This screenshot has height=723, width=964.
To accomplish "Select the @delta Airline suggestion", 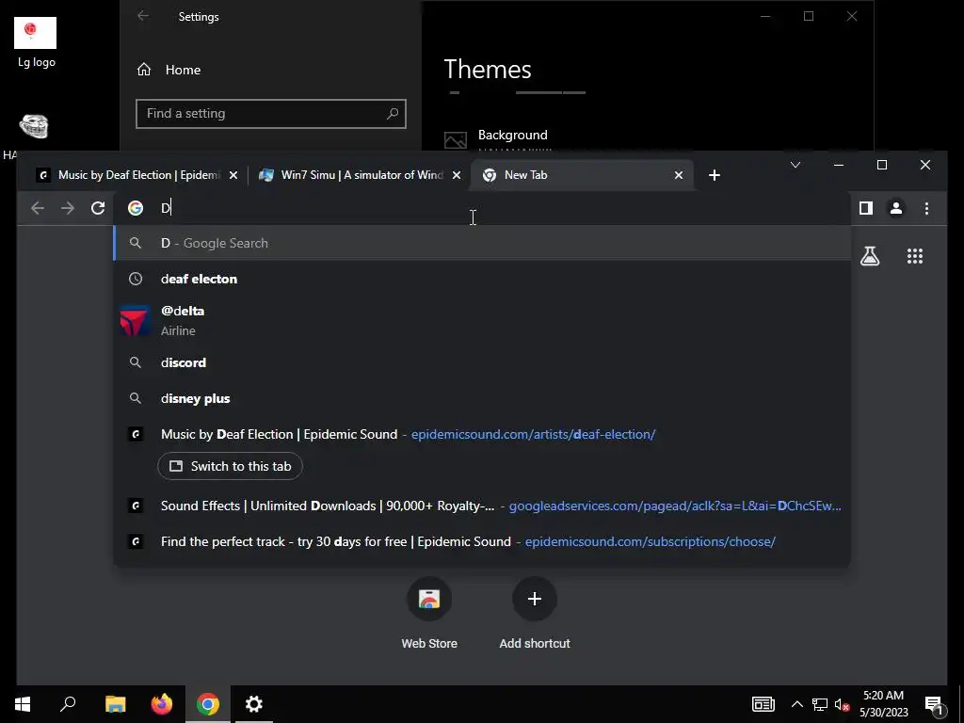I will pos(482,320).
